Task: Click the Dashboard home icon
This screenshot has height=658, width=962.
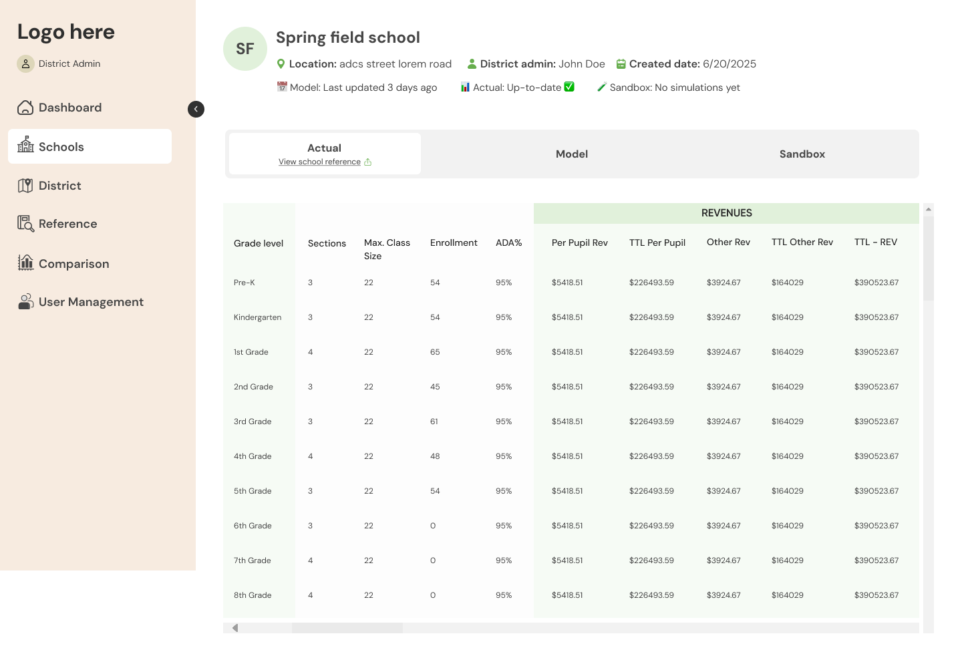Action: (25, 108)
